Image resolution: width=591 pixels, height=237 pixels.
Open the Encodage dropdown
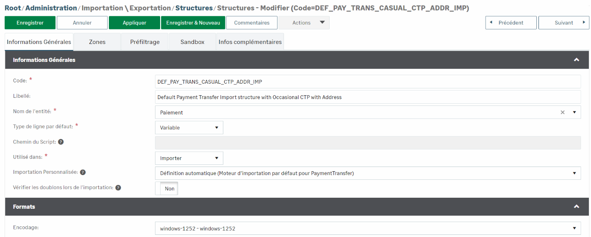[367, 228]
